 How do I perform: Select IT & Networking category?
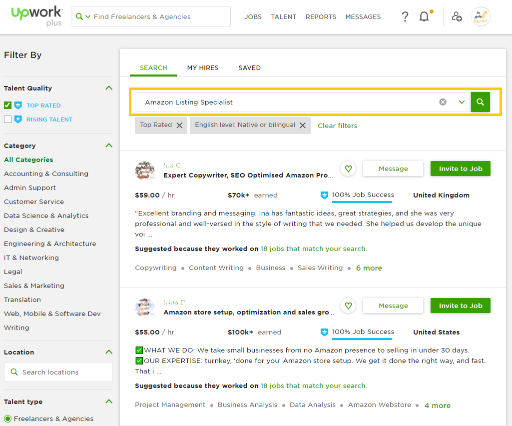(31, 257)
